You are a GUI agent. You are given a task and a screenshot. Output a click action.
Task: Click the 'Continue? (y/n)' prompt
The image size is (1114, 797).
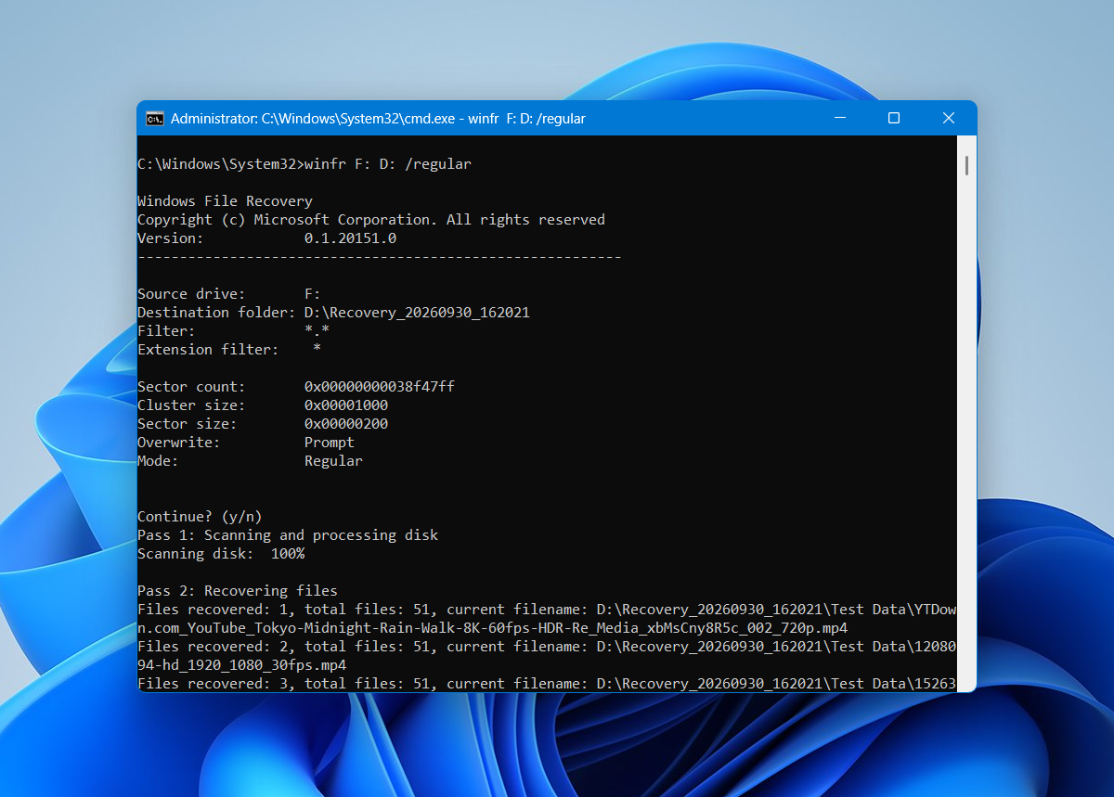tap(200, 517)
